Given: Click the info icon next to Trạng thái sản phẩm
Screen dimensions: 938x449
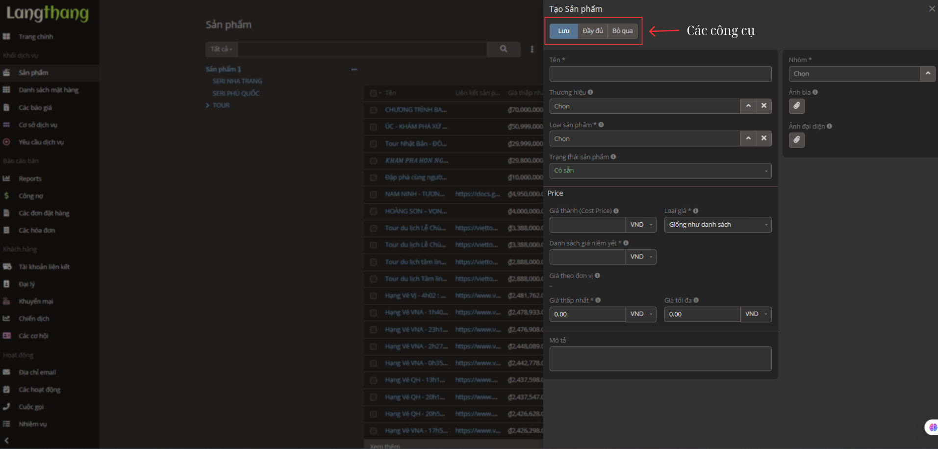Looking at the screenshot, I should click(613, 157).
